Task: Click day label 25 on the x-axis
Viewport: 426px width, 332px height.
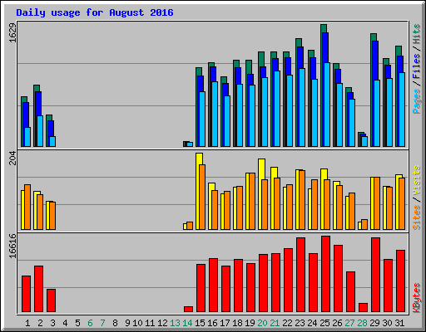Action: (324, 323)
